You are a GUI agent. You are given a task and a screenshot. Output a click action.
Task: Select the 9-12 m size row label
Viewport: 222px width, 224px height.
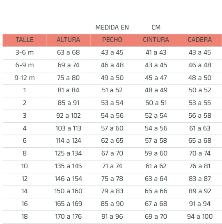[x=25, y=78]
